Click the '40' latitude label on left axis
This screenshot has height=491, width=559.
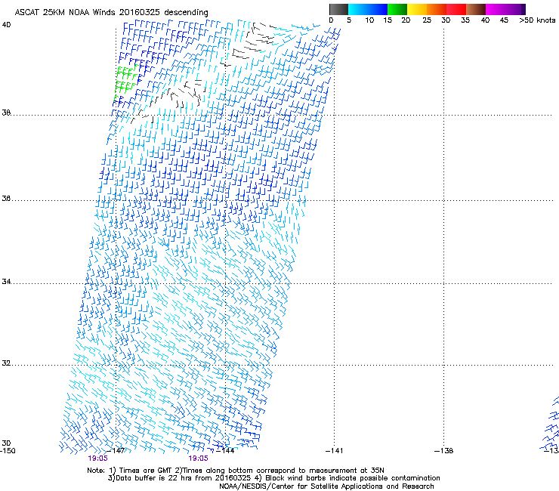click(x=6, y=25)
